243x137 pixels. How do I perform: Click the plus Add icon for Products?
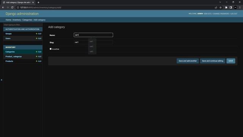pos(39,61)
